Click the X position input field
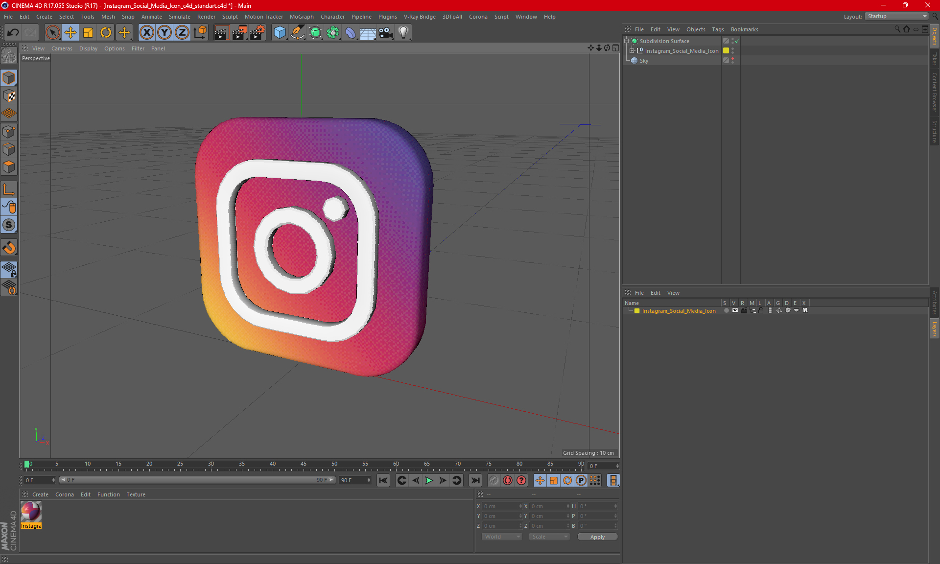940x564 pixels. pos(503,506)
